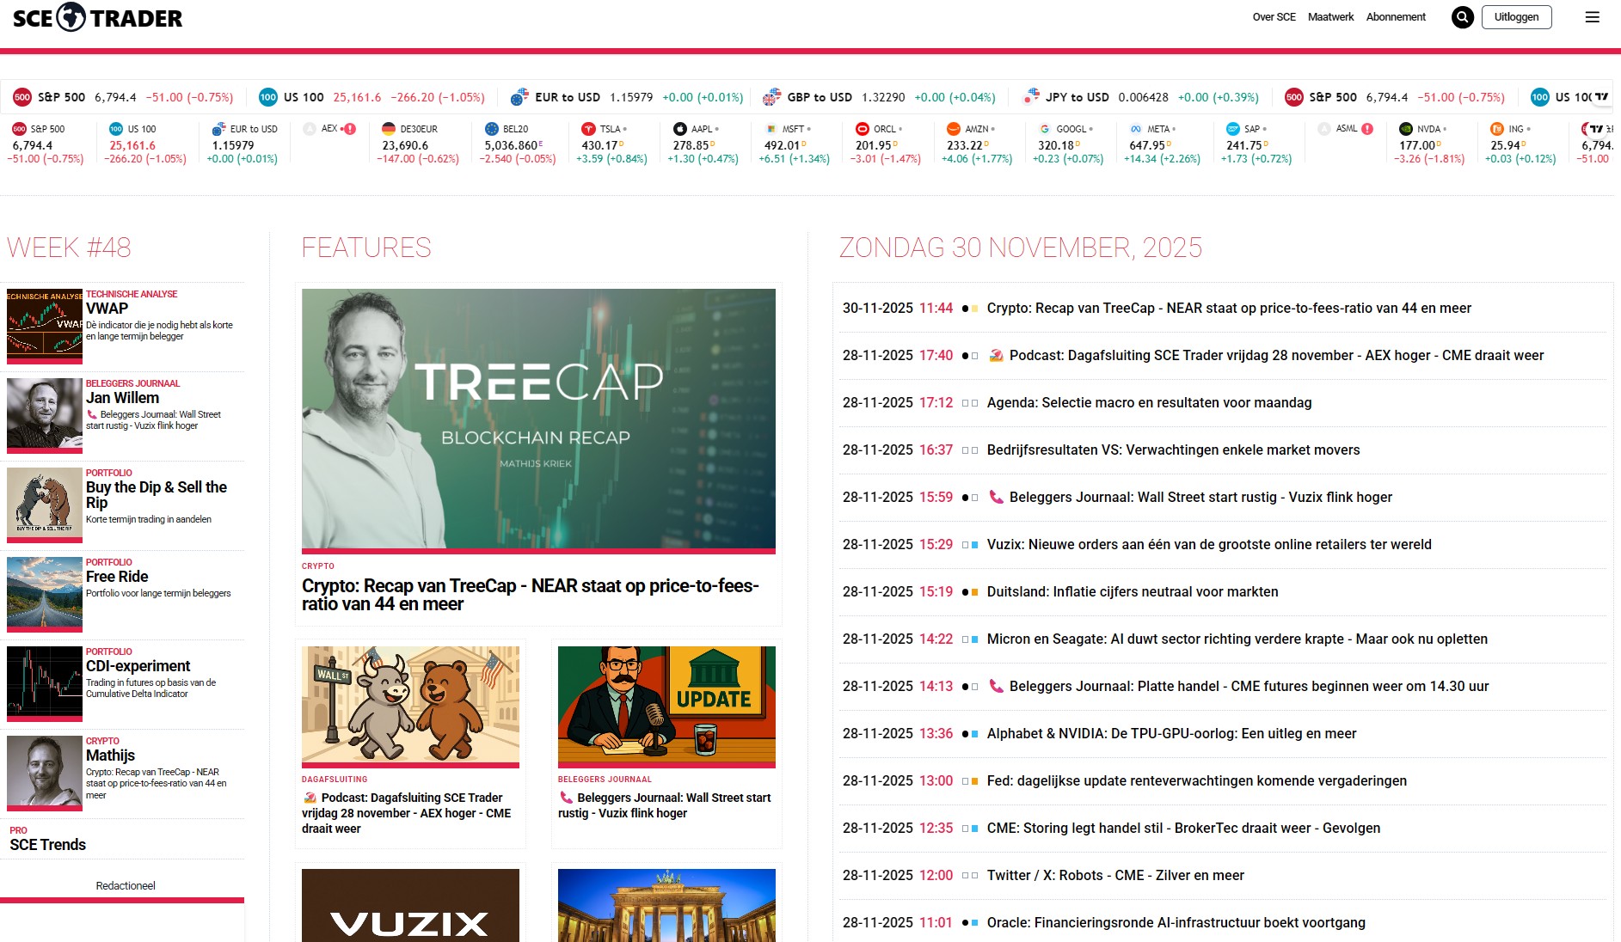Open the CDI-experiment portfolio link

point(138,666)
